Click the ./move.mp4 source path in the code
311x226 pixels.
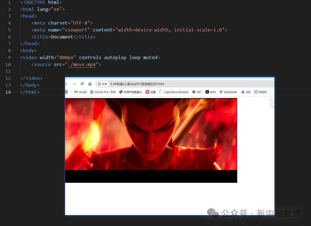[82, 64]
